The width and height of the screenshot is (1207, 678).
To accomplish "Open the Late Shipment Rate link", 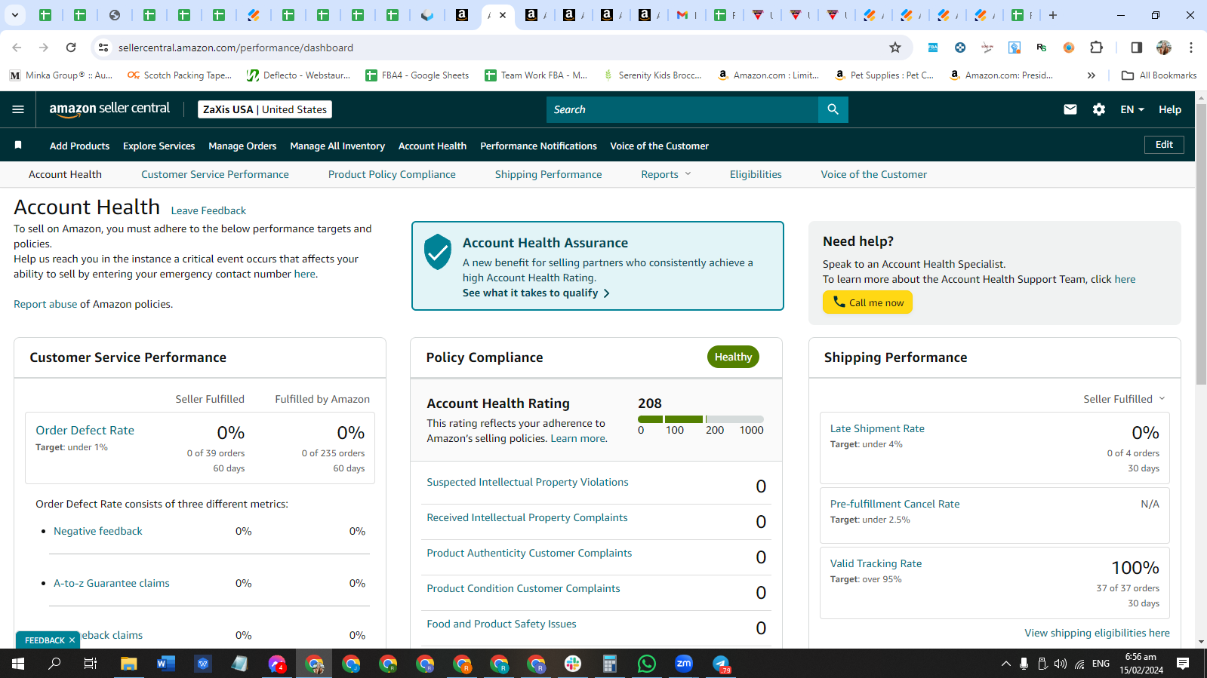I will click(x=877, y=428).
